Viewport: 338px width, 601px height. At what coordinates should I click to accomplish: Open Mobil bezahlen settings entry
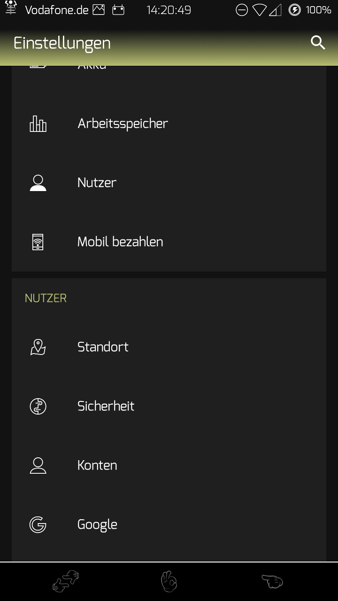pyautogui.click(x=120, y=242)
